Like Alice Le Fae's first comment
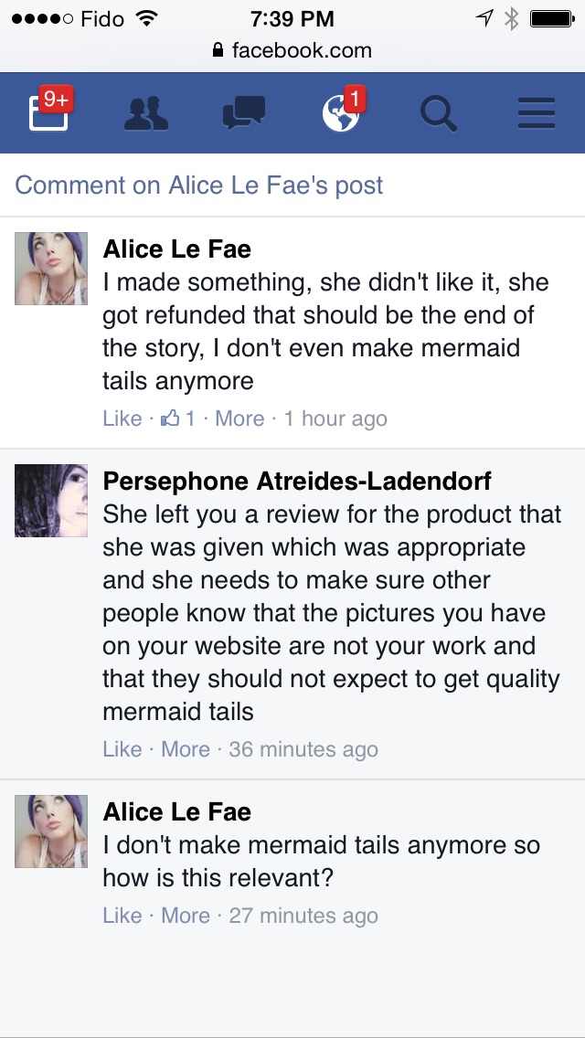Image resolution: width=585 pixels, height=1038 pixels. tap(122, 418)
